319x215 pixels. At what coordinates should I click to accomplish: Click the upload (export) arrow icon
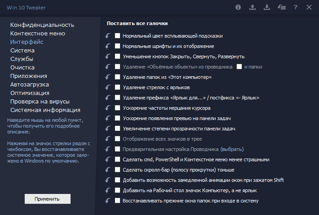pyautogui.click(x=252, y=7)
